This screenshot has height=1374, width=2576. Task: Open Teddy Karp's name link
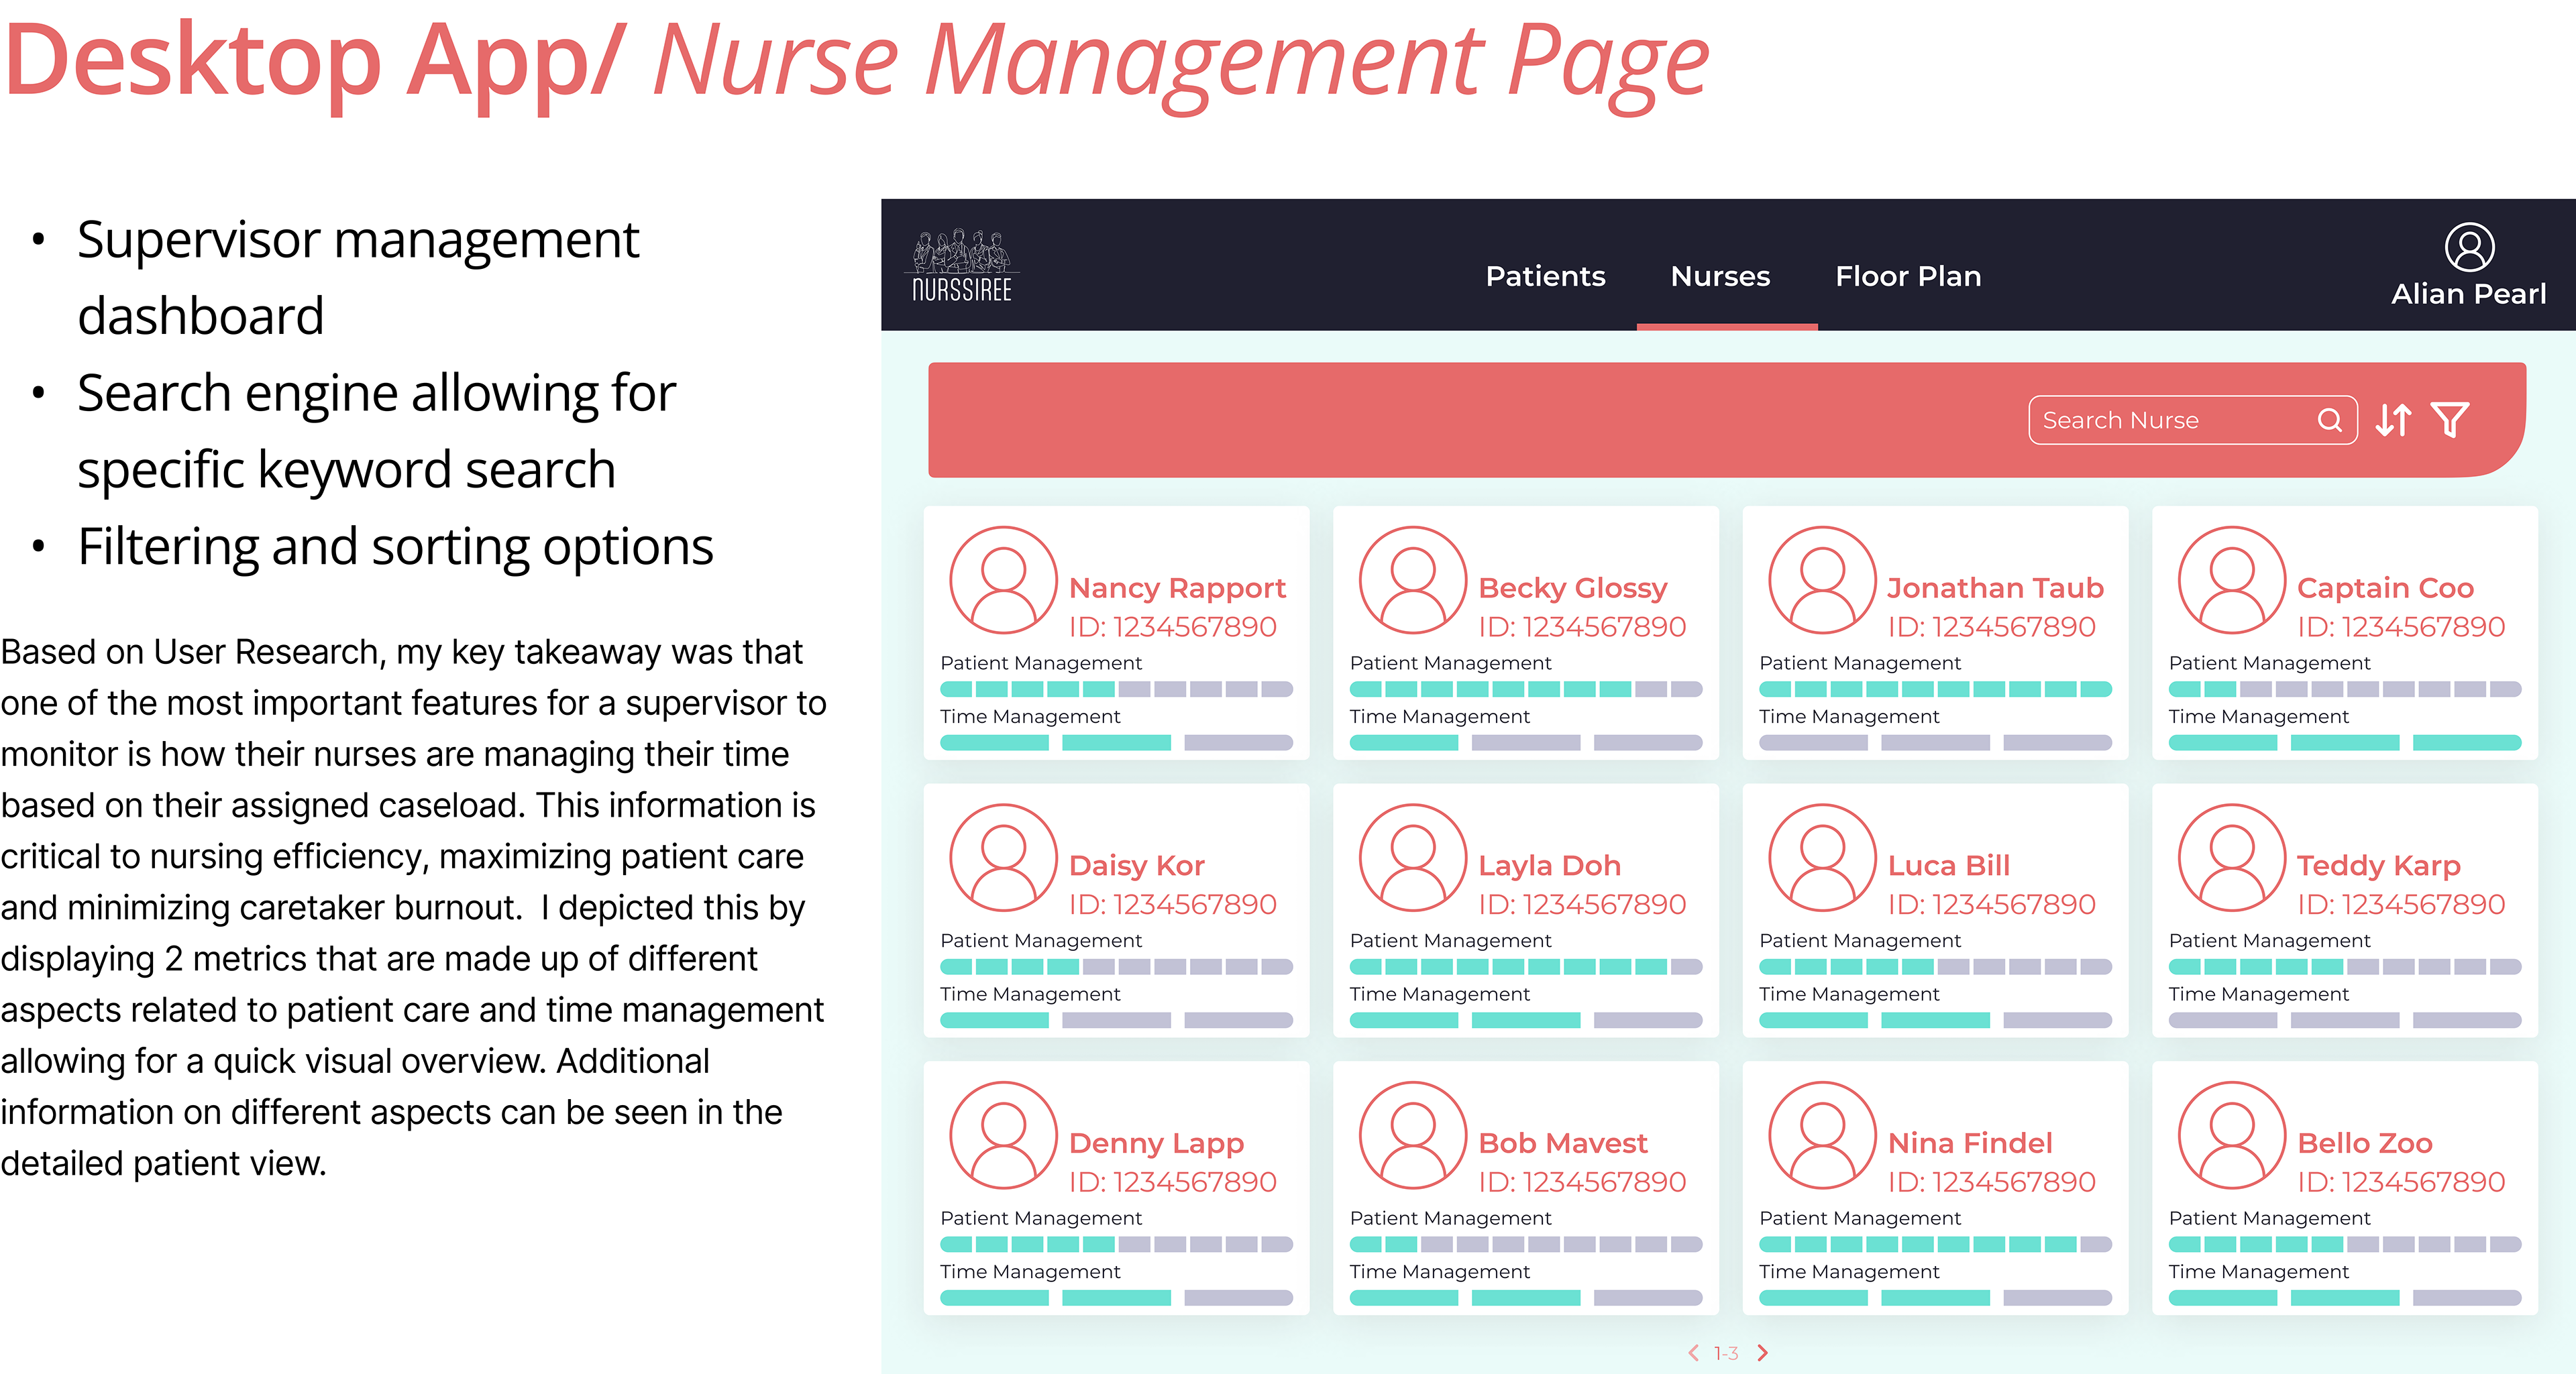coord(2378,865)
